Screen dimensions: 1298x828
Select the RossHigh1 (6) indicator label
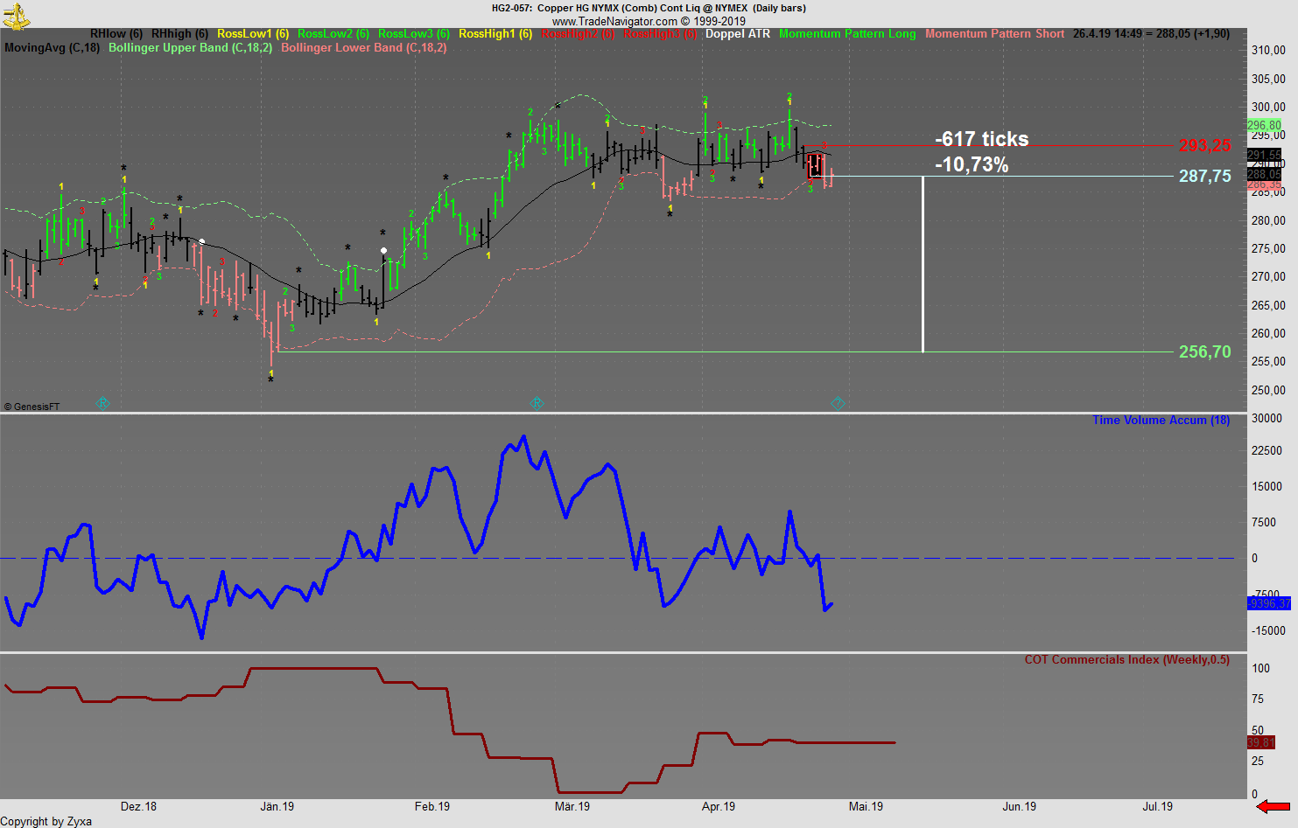pos(495,34)
